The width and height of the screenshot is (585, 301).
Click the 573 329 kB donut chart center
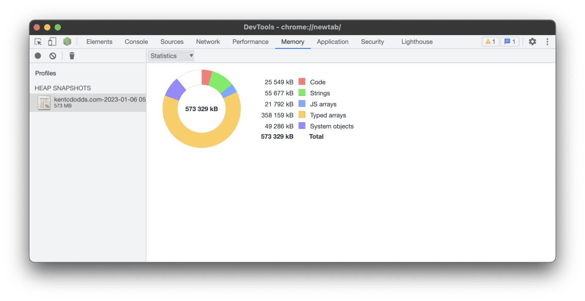tap(202, 109)
